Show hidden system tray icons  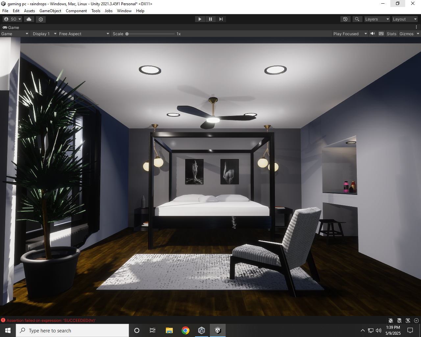[x=362, y=330]
